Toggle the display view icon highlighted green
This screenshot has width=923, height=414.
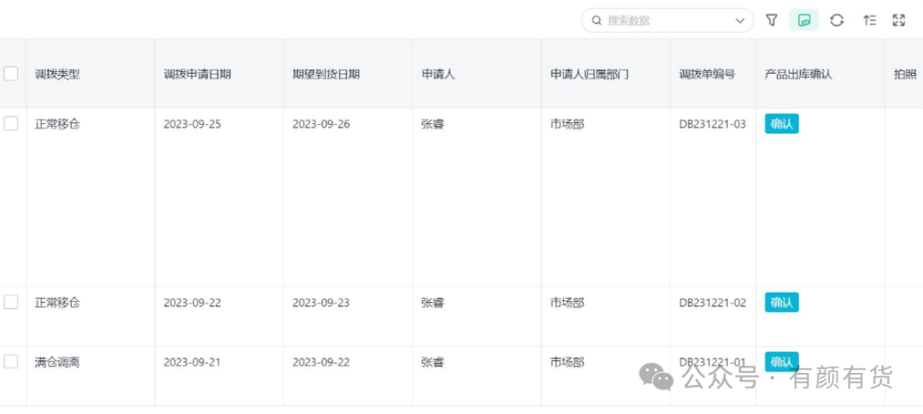point(803,21)
